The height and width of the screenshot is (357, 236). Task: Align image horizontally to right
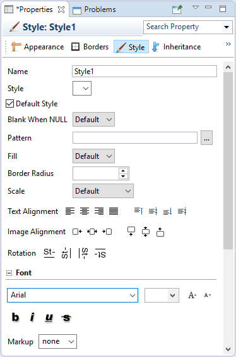107,232
